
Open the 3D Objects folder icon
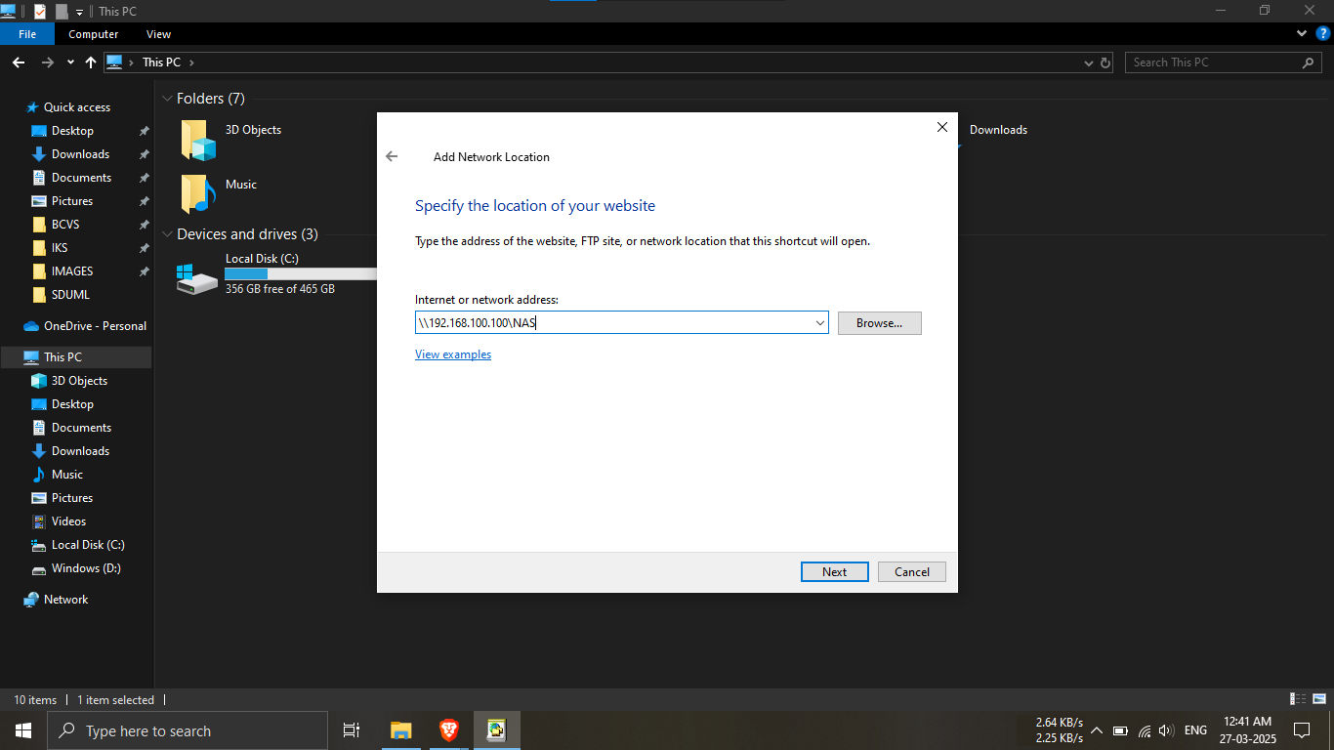click(197, 140)
